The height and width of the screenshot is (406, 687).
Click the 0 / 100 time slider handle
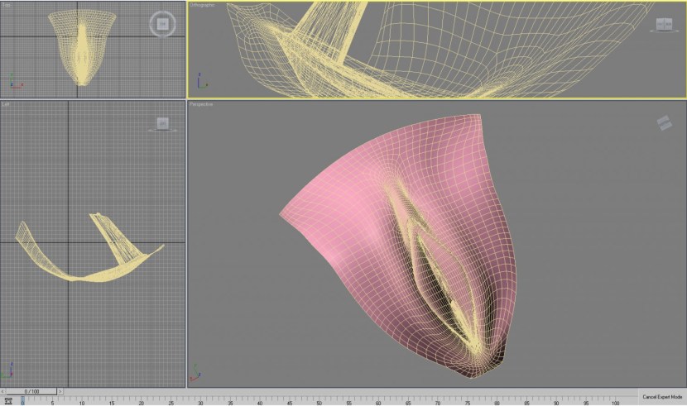pyautogui.click(x=31, y=391)
